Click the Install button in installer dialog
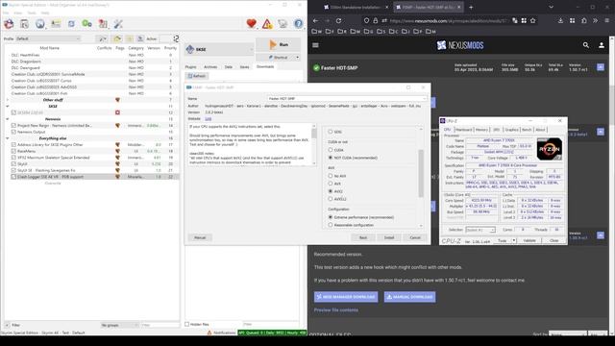 coord(389,237)
